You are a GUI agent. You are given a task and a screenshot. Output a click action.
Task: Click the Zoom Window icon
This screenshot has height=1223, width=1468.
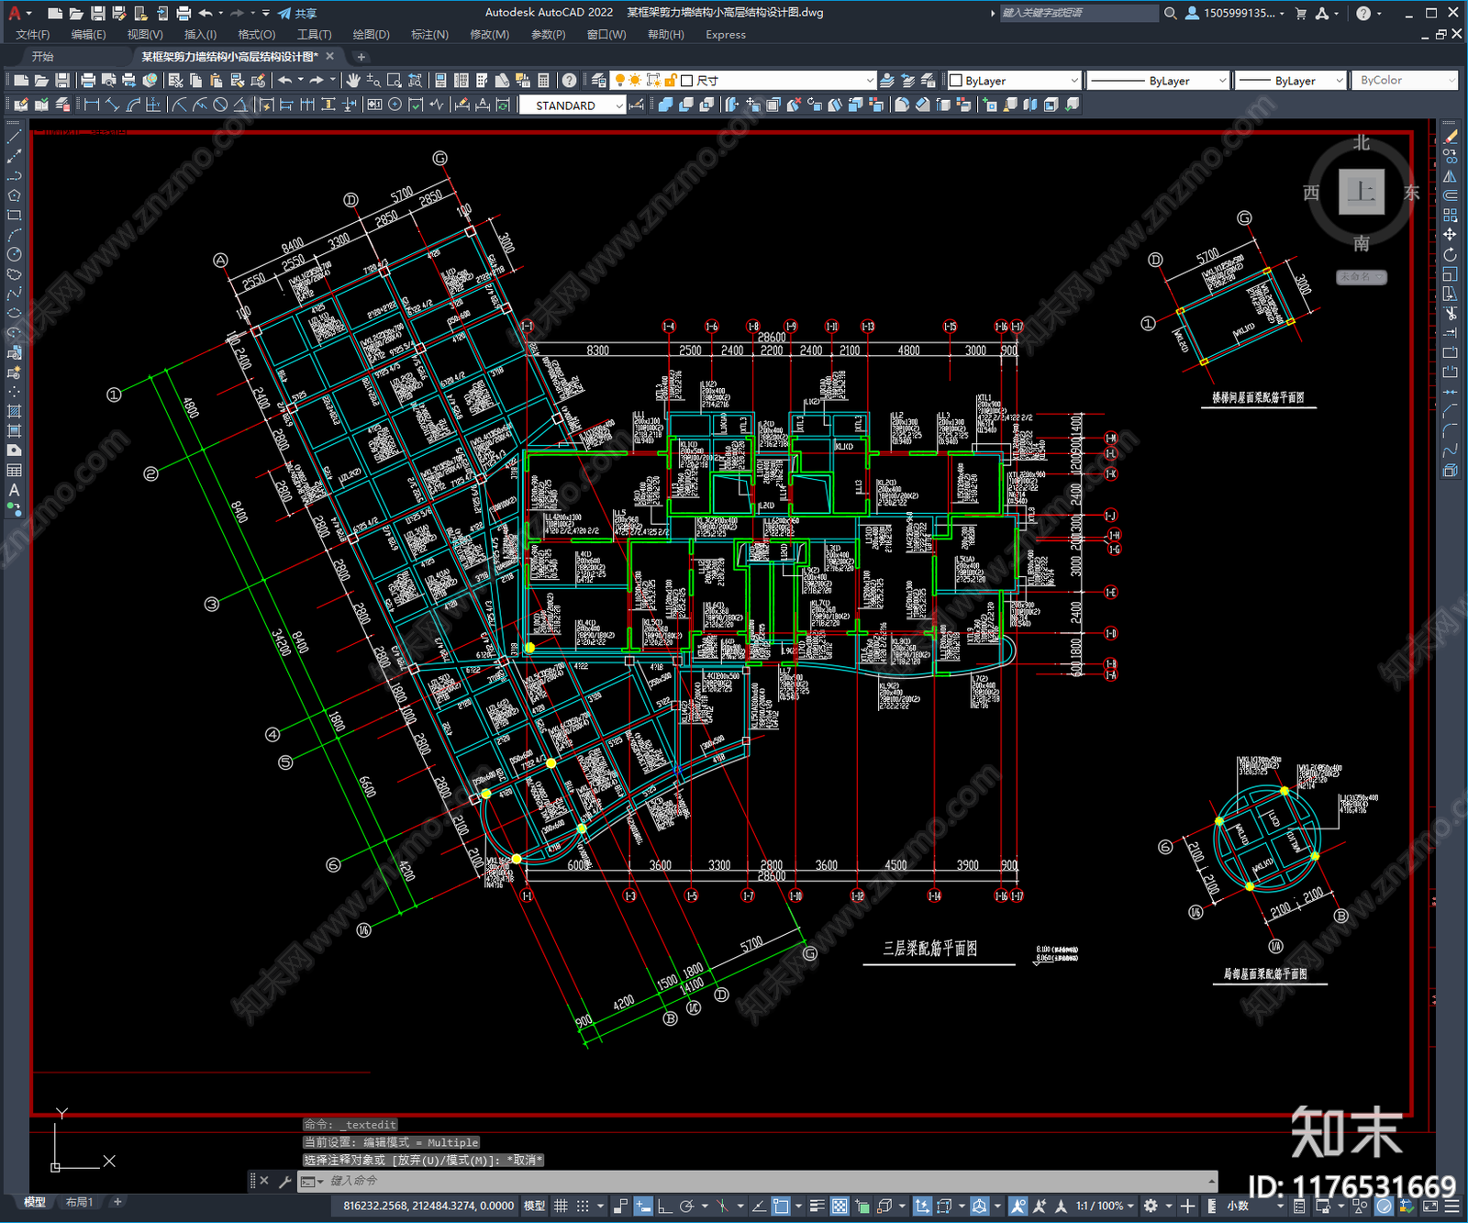pos(395,81)
